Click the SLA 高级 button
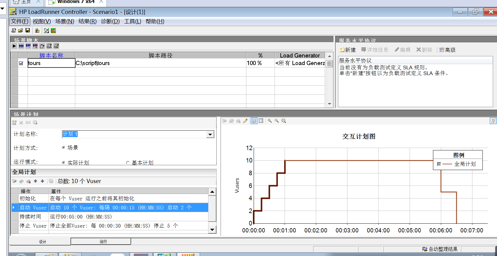This screenshot has height=256, width=497. (x=448, y=50)
